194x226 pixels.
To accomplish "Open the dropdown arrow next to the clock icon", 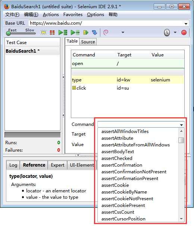I will [175, 32].
